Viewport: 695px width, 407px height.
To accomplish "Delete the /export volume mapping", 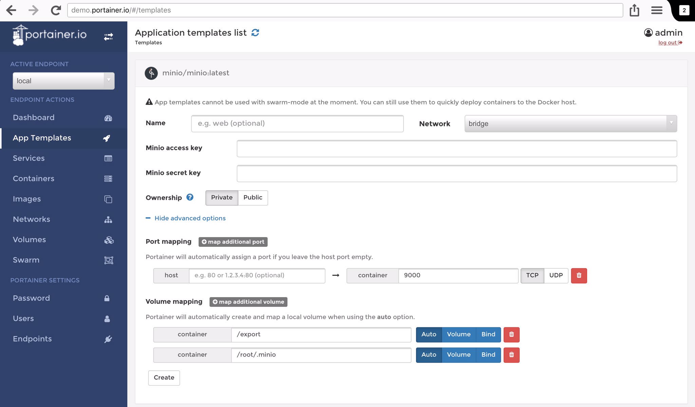I will [511, 334].
